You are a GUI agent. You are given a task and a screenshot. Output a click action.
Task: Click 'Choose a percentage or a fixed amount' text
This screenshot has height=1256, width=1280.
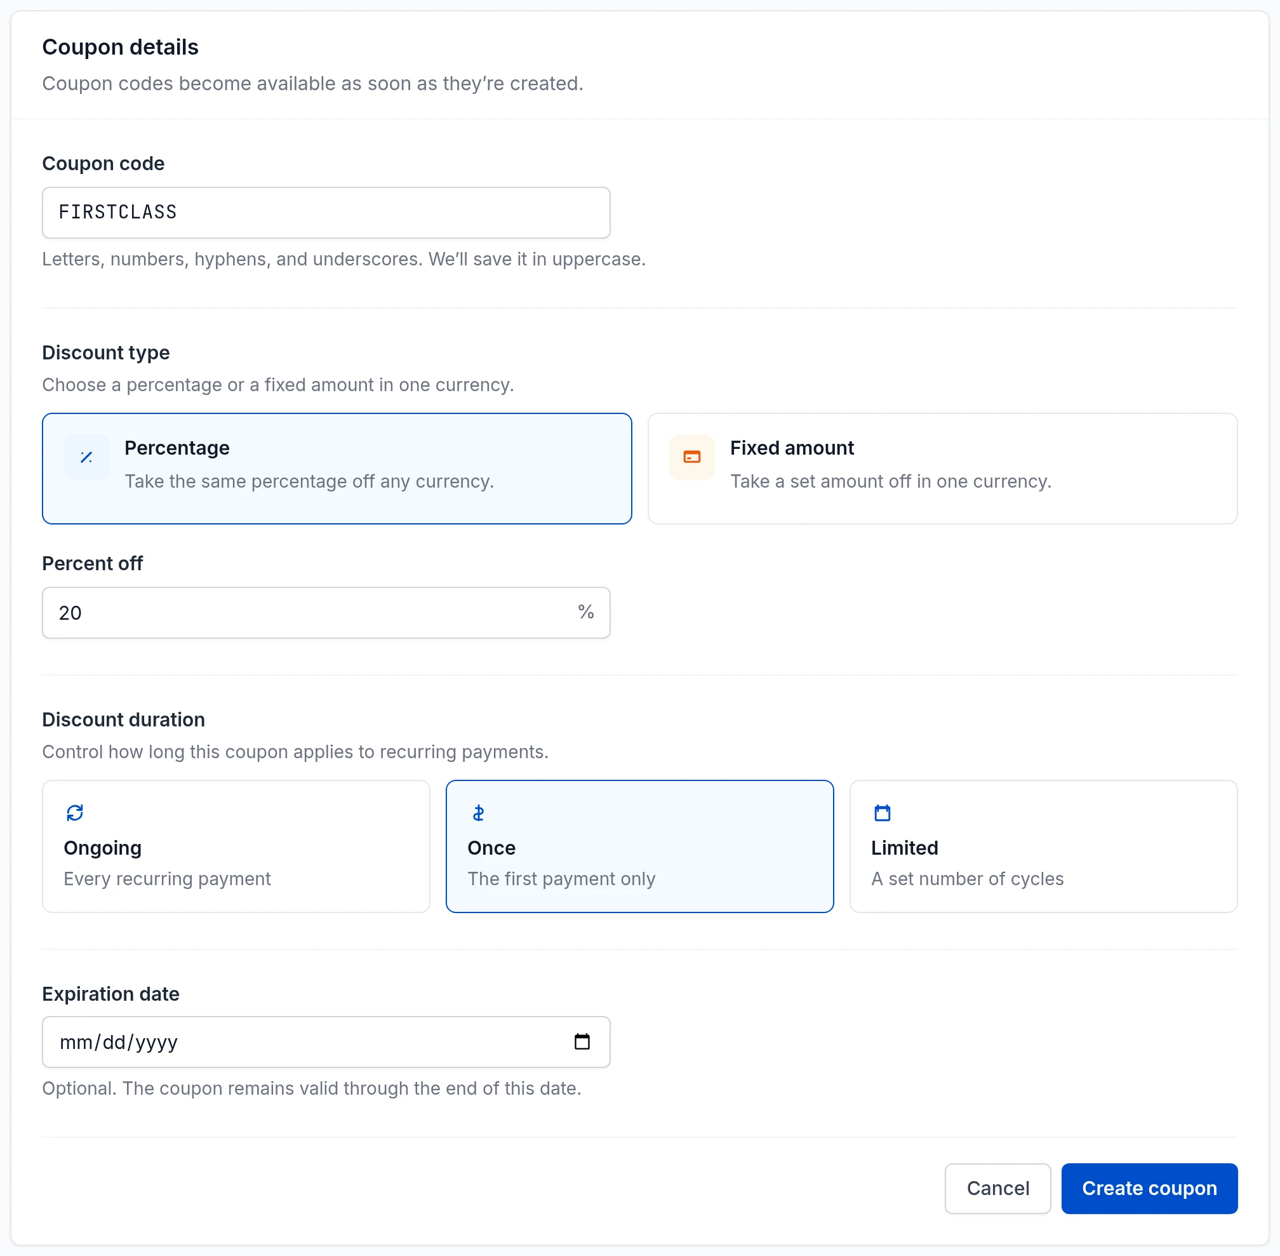pyautogui.click(x=278, y=385)
